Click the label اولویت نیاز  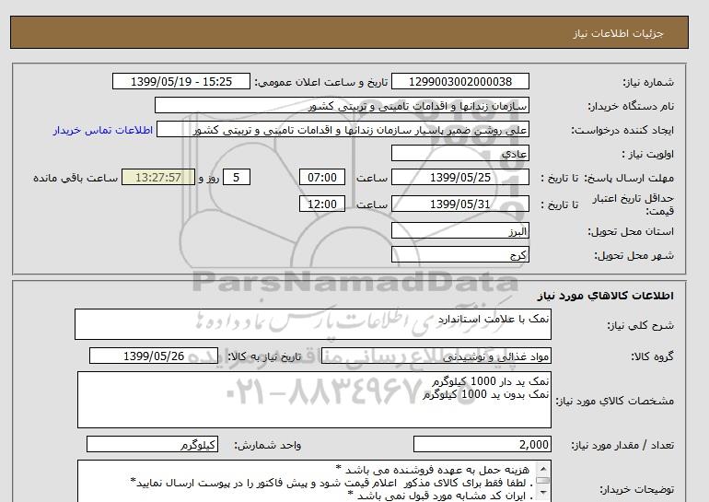click(x=647, y=154)
